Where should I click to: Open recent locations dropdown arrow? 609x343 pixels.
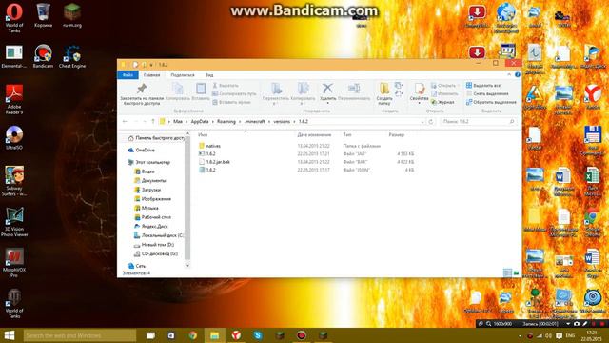(x=145, y=122)
